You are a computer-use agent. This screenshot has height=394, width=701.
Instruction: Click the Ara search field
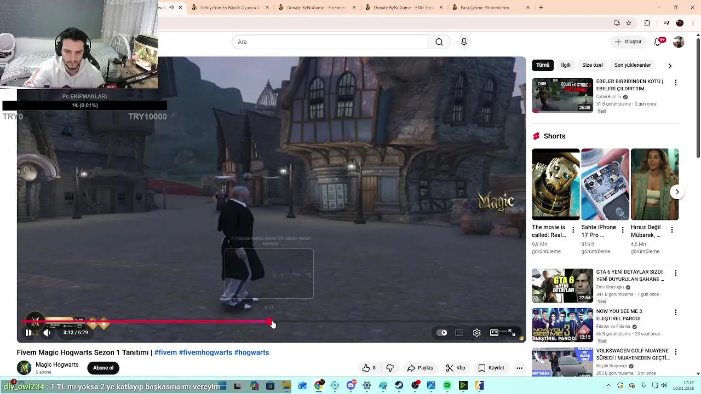point(330,42)
